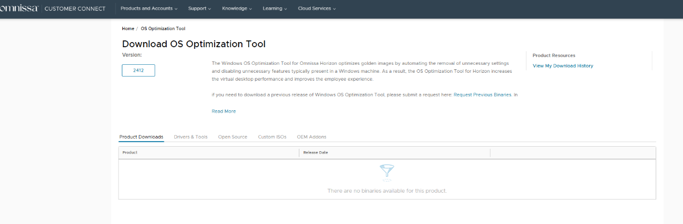Select the Custom ISOs tab
This screenshot has height=224, width=683.
pyautogui.click(x=272, y=137)
